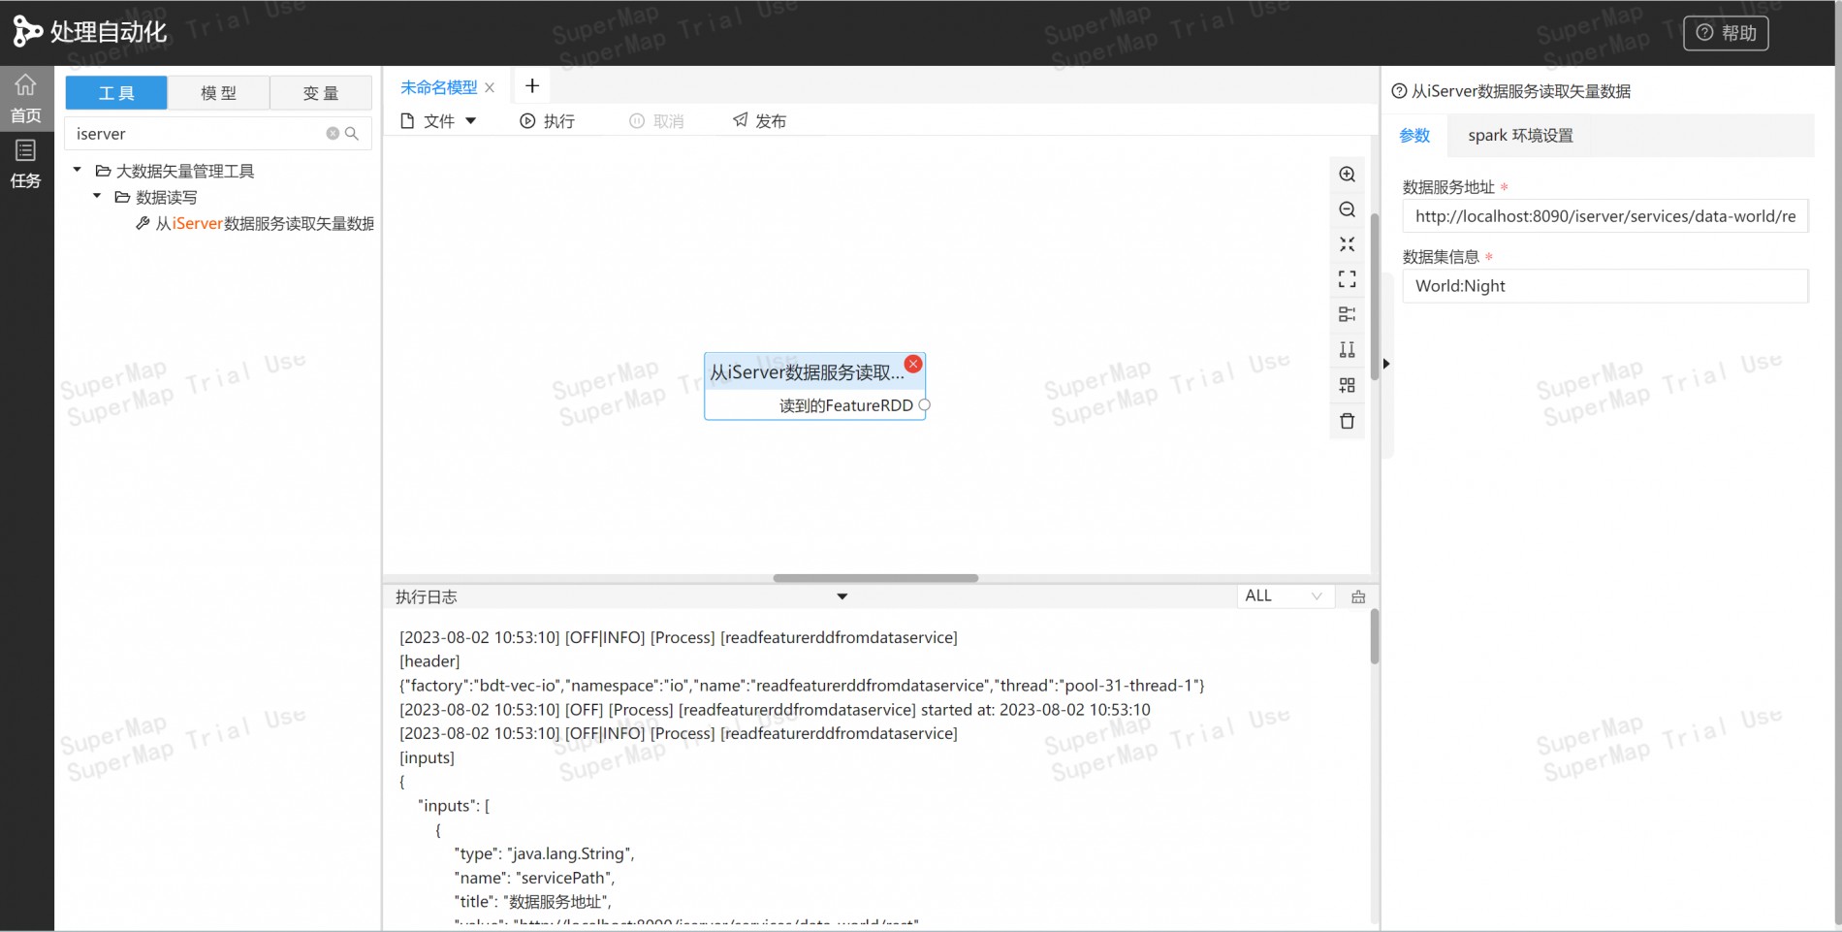Click the help icon beside tool title
1842x932 pixels.
[x=1399, y=91]
